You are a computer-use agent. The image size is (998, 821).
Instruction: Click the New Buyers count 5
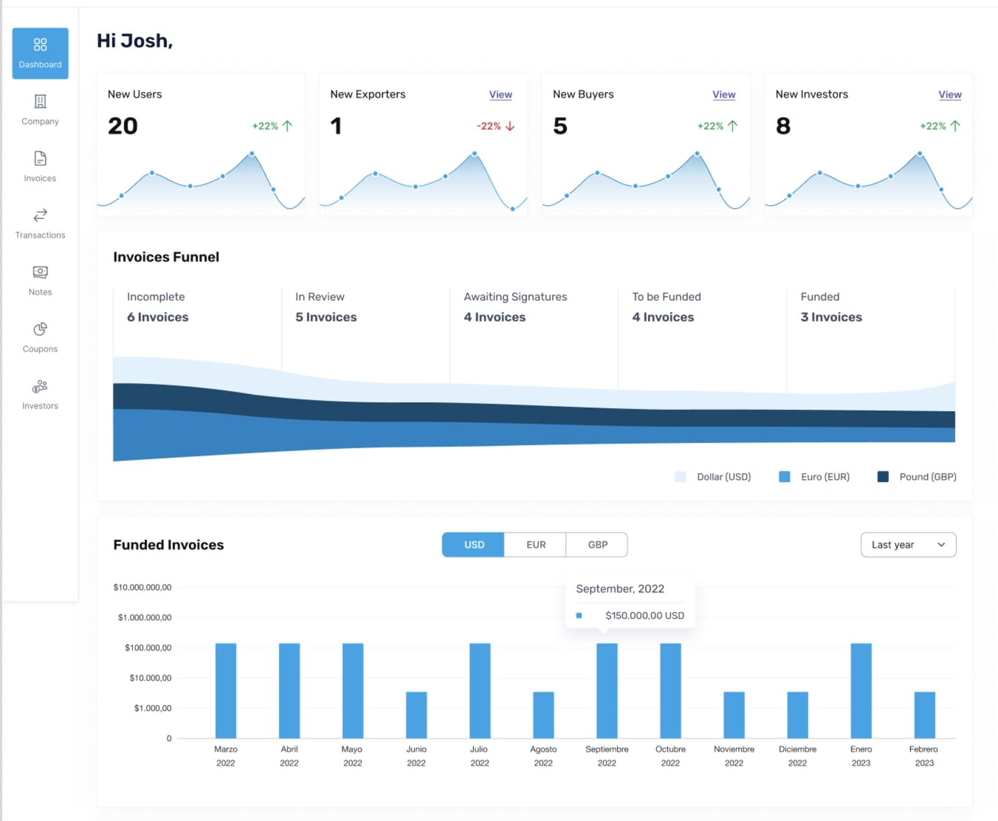[x=560, y=126]
